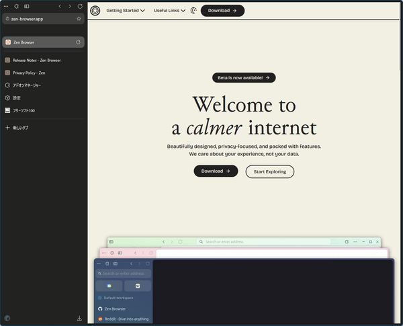Switch to Privacy Policy - Zen tab
This screenshot has width=403, height=326.
[43, 73]
